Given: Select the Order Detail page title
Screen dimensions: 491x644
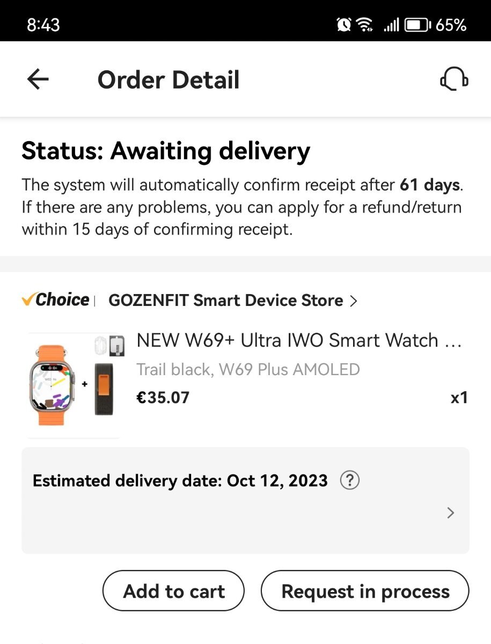Looking at the screenshot, I should click(x=168, y=79).
